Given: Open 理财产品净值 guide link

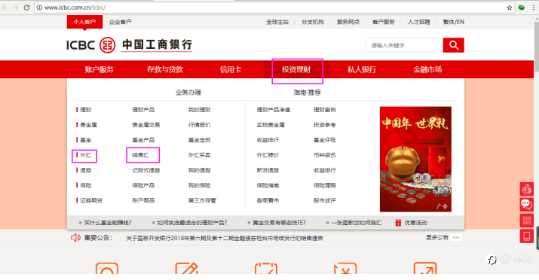Looking at the screenshot, I should 274,110.
